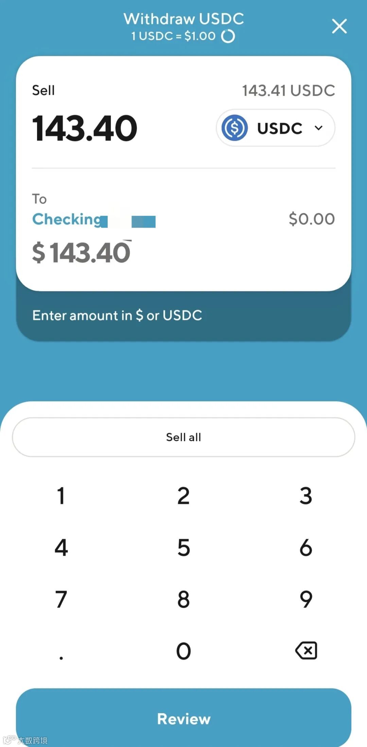
Task: Tap the backspace delete key icon
Action: coord(306,651)
